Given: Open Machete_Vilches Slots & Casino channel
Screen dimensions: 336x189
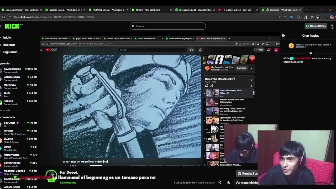Looking at the screenshot, I should (x=19, y=172).
